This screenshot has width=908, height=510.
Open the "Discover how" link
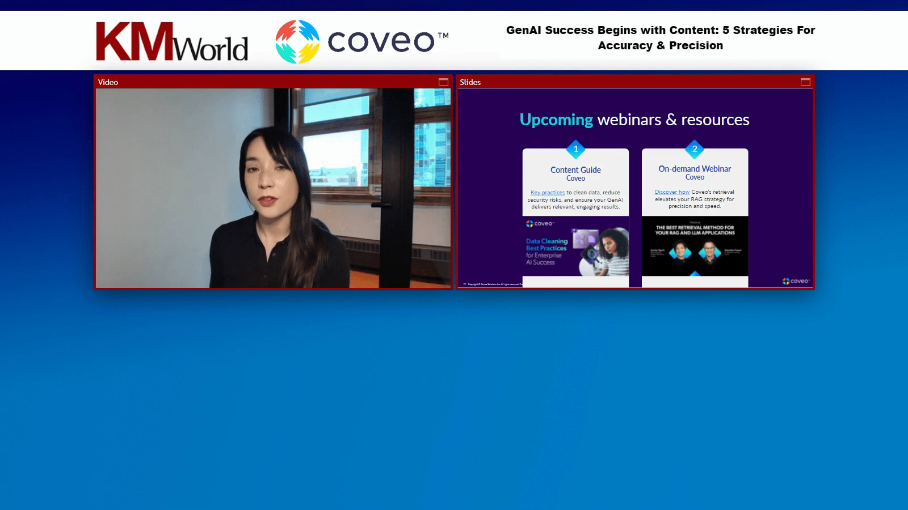tap(672, 192)
